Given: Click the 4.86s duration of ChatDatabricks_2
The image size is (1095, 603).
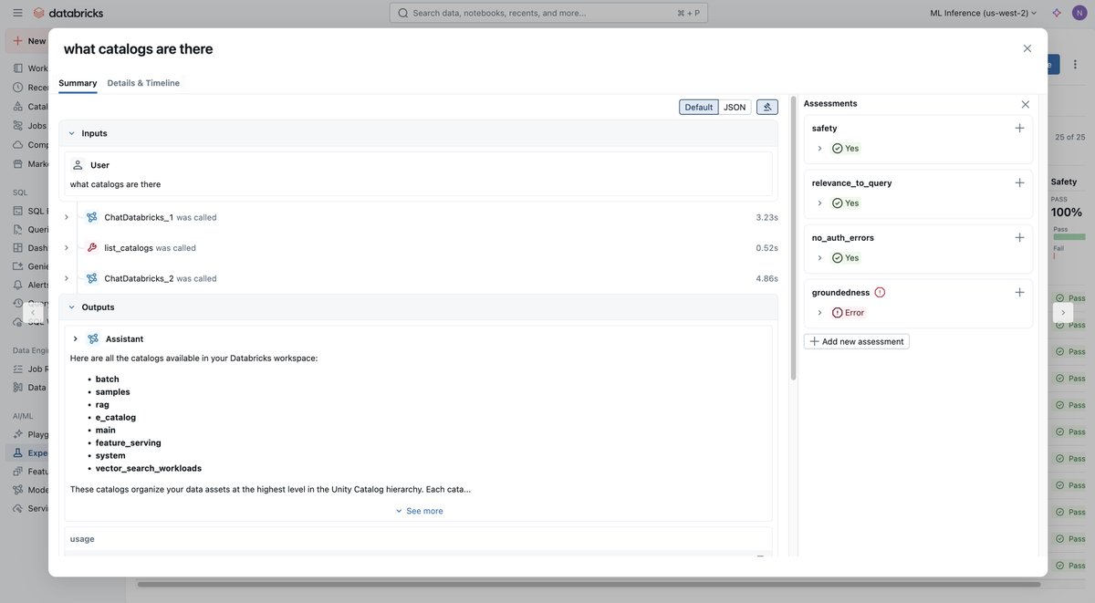Looking at the screenshot, I should 766,278.
